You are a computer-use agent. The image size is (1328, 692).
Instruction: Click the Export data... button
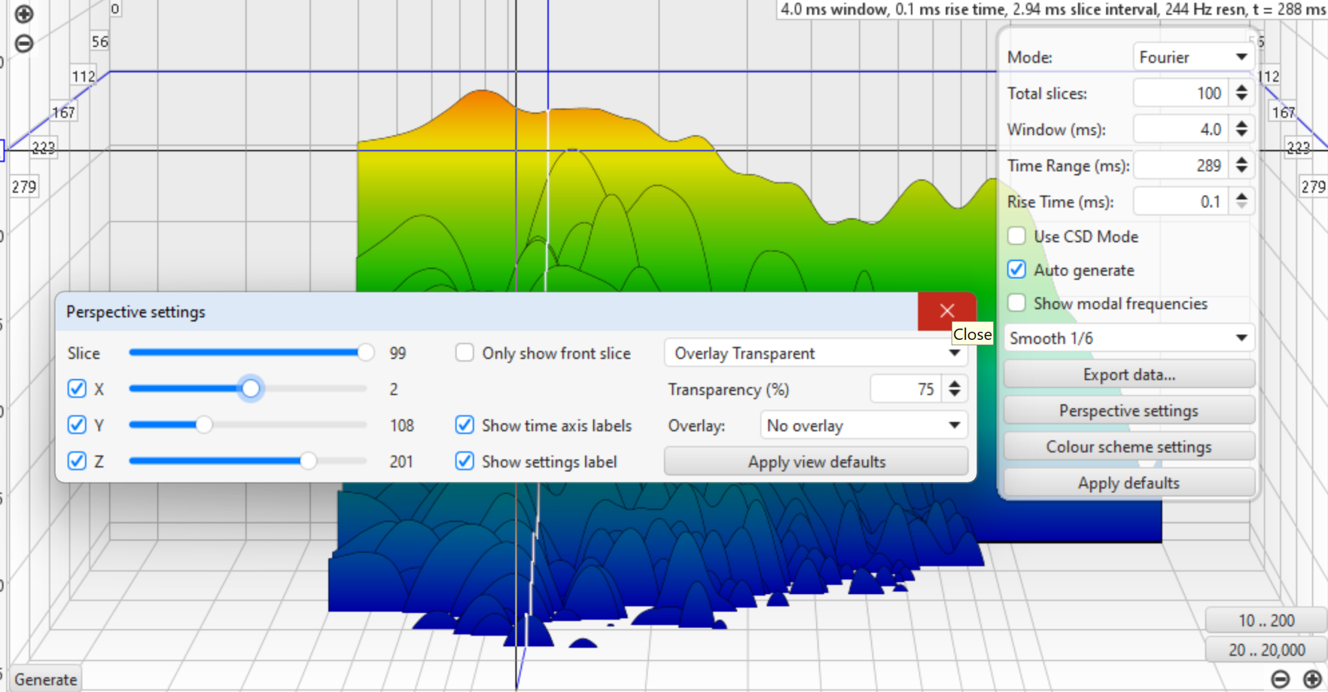(1129, 375)
